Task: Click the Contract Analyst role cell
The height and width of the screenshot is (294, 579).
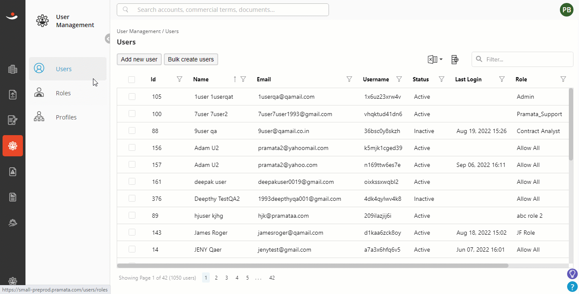Action: tap(538, 131)
